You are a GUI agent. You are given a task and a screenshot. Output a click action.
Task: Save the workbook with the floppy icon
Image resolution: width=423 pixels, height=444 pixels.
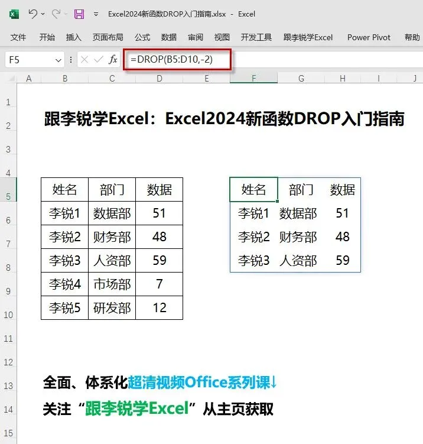tap(79, 14)
